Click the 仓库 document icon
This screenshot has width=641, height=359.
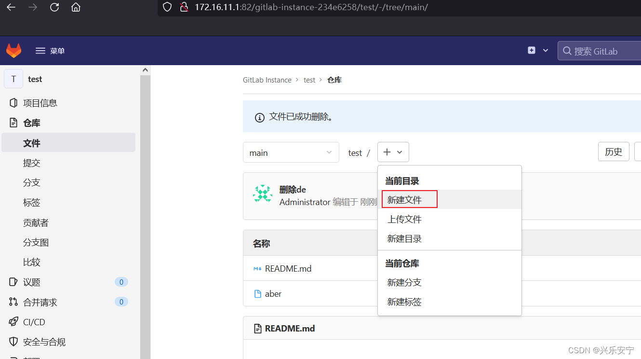(x=13, y=123)
